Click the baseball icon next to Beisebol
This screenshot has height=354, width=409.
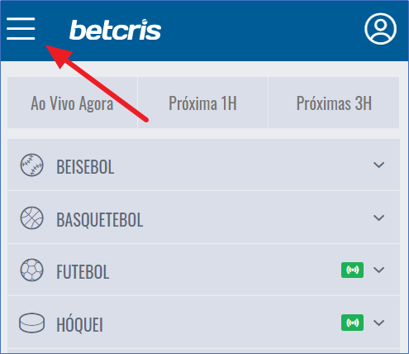pos(31,165)
